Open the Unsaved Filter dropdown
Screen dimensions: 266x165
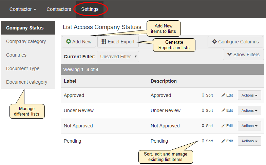[118, 57]
